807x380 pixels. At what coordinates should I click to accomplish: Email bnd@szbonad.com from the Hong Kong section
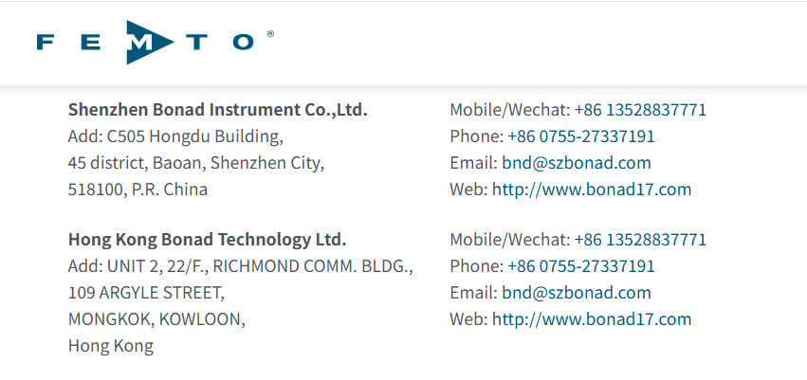click(x=577, y=293)
